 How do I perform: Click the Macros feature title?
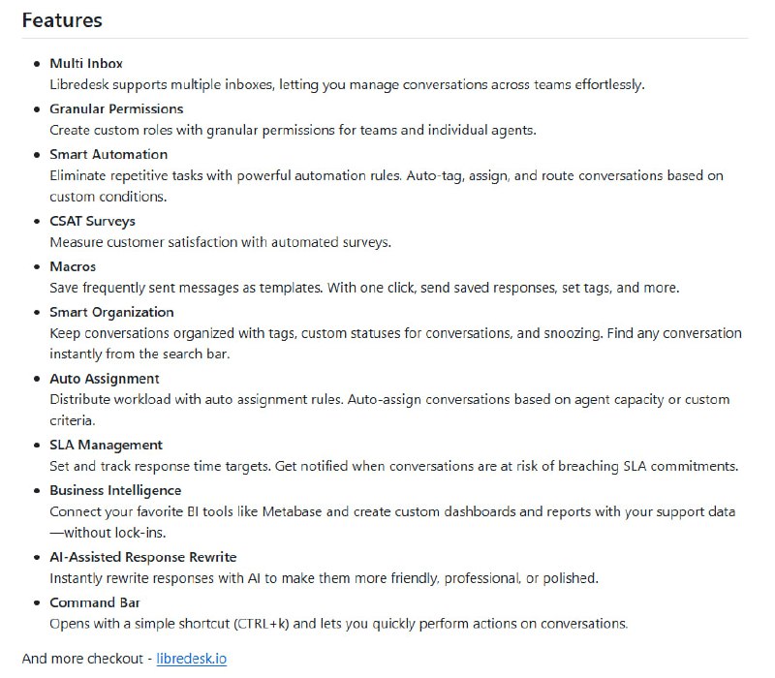(x=73, y=266)
